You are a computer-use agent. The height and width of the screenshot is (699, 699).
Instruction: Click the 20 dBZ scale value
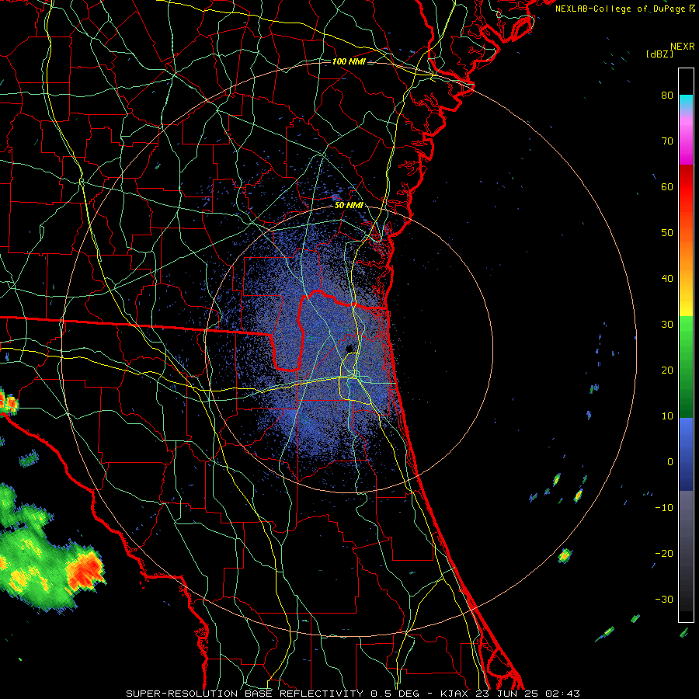click(x=667, y=370)
